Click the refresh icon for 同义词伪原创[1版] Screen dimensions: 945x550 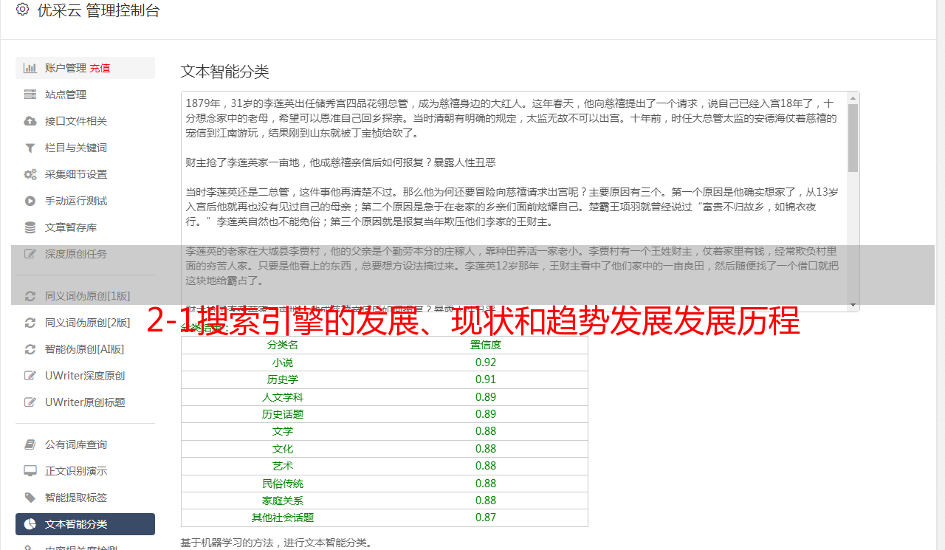30,296
